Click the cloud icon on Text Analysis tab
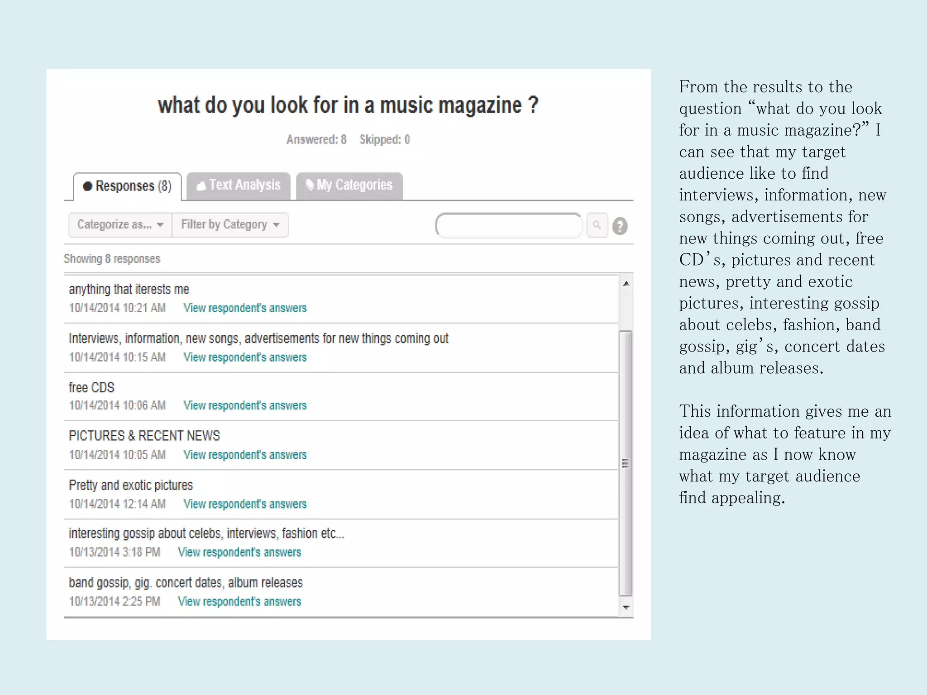The height and width of the screenshot is (695, 927). coord(201,186)
